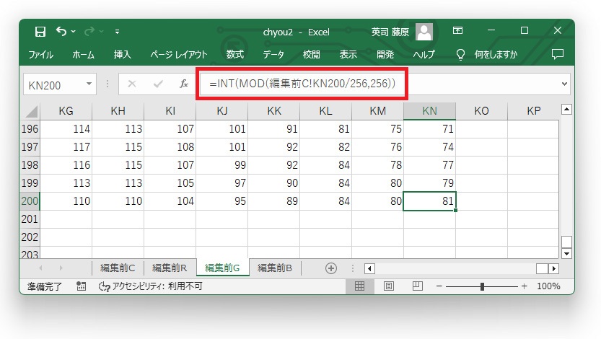Expand the formula bar with chevron
Viewport: 601px width, 339px height.
tap(564, 84)
